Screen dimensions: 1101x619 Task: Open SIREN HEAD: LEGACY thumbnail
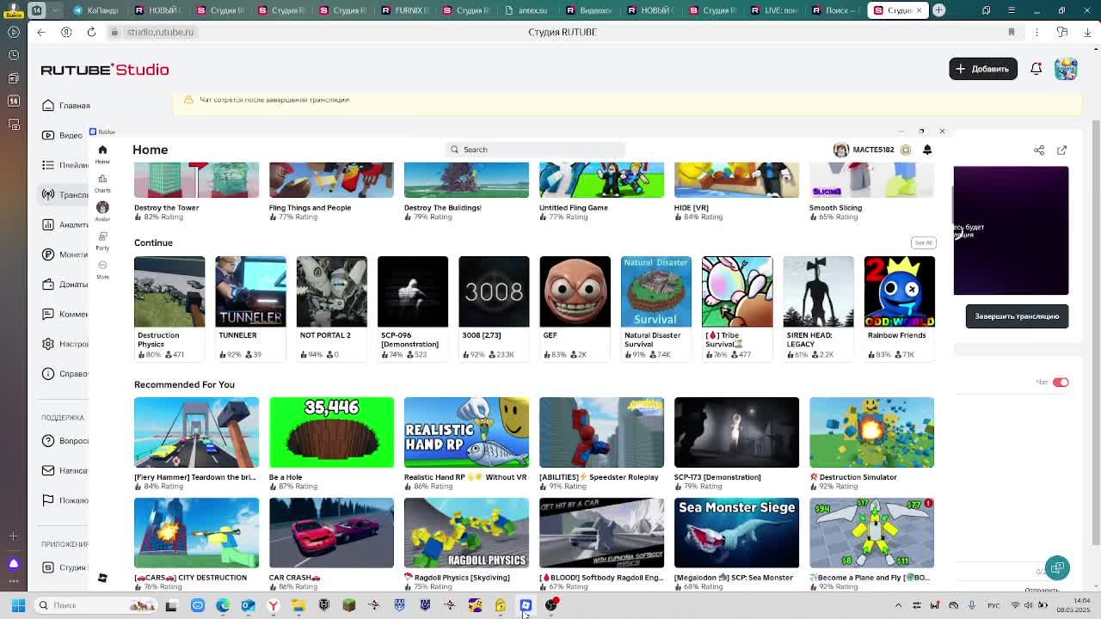818,291
